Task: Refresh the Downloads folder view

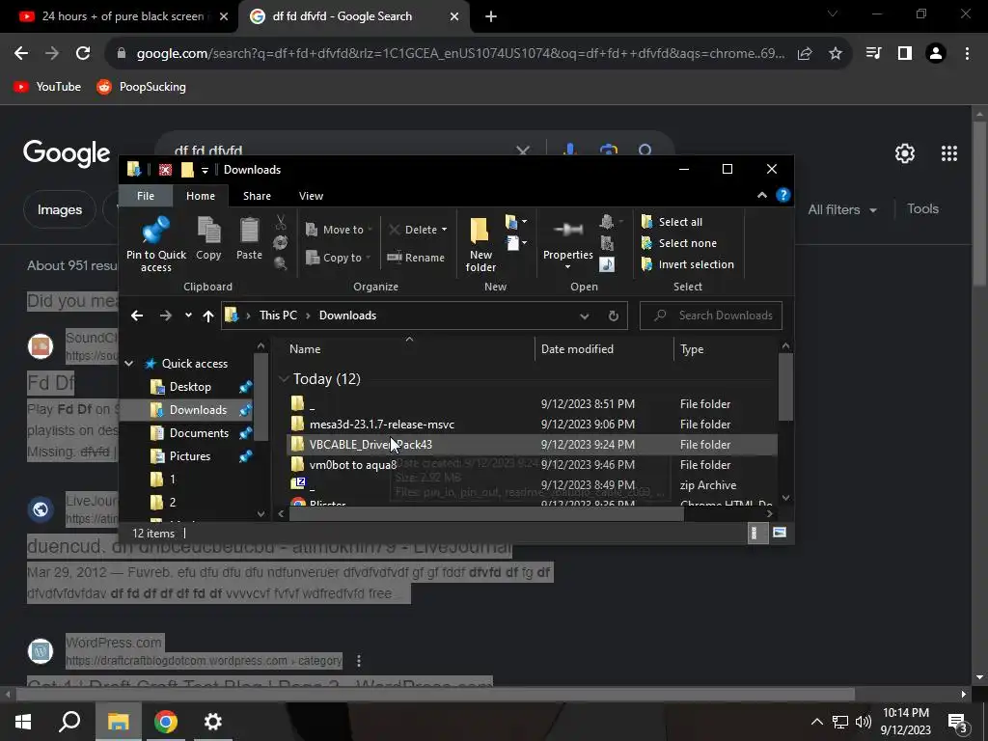Action: coord(613,316)
